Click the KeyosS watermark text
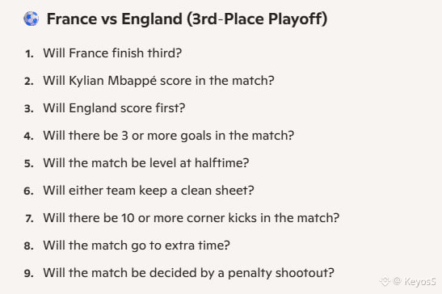 pos(420,281)
